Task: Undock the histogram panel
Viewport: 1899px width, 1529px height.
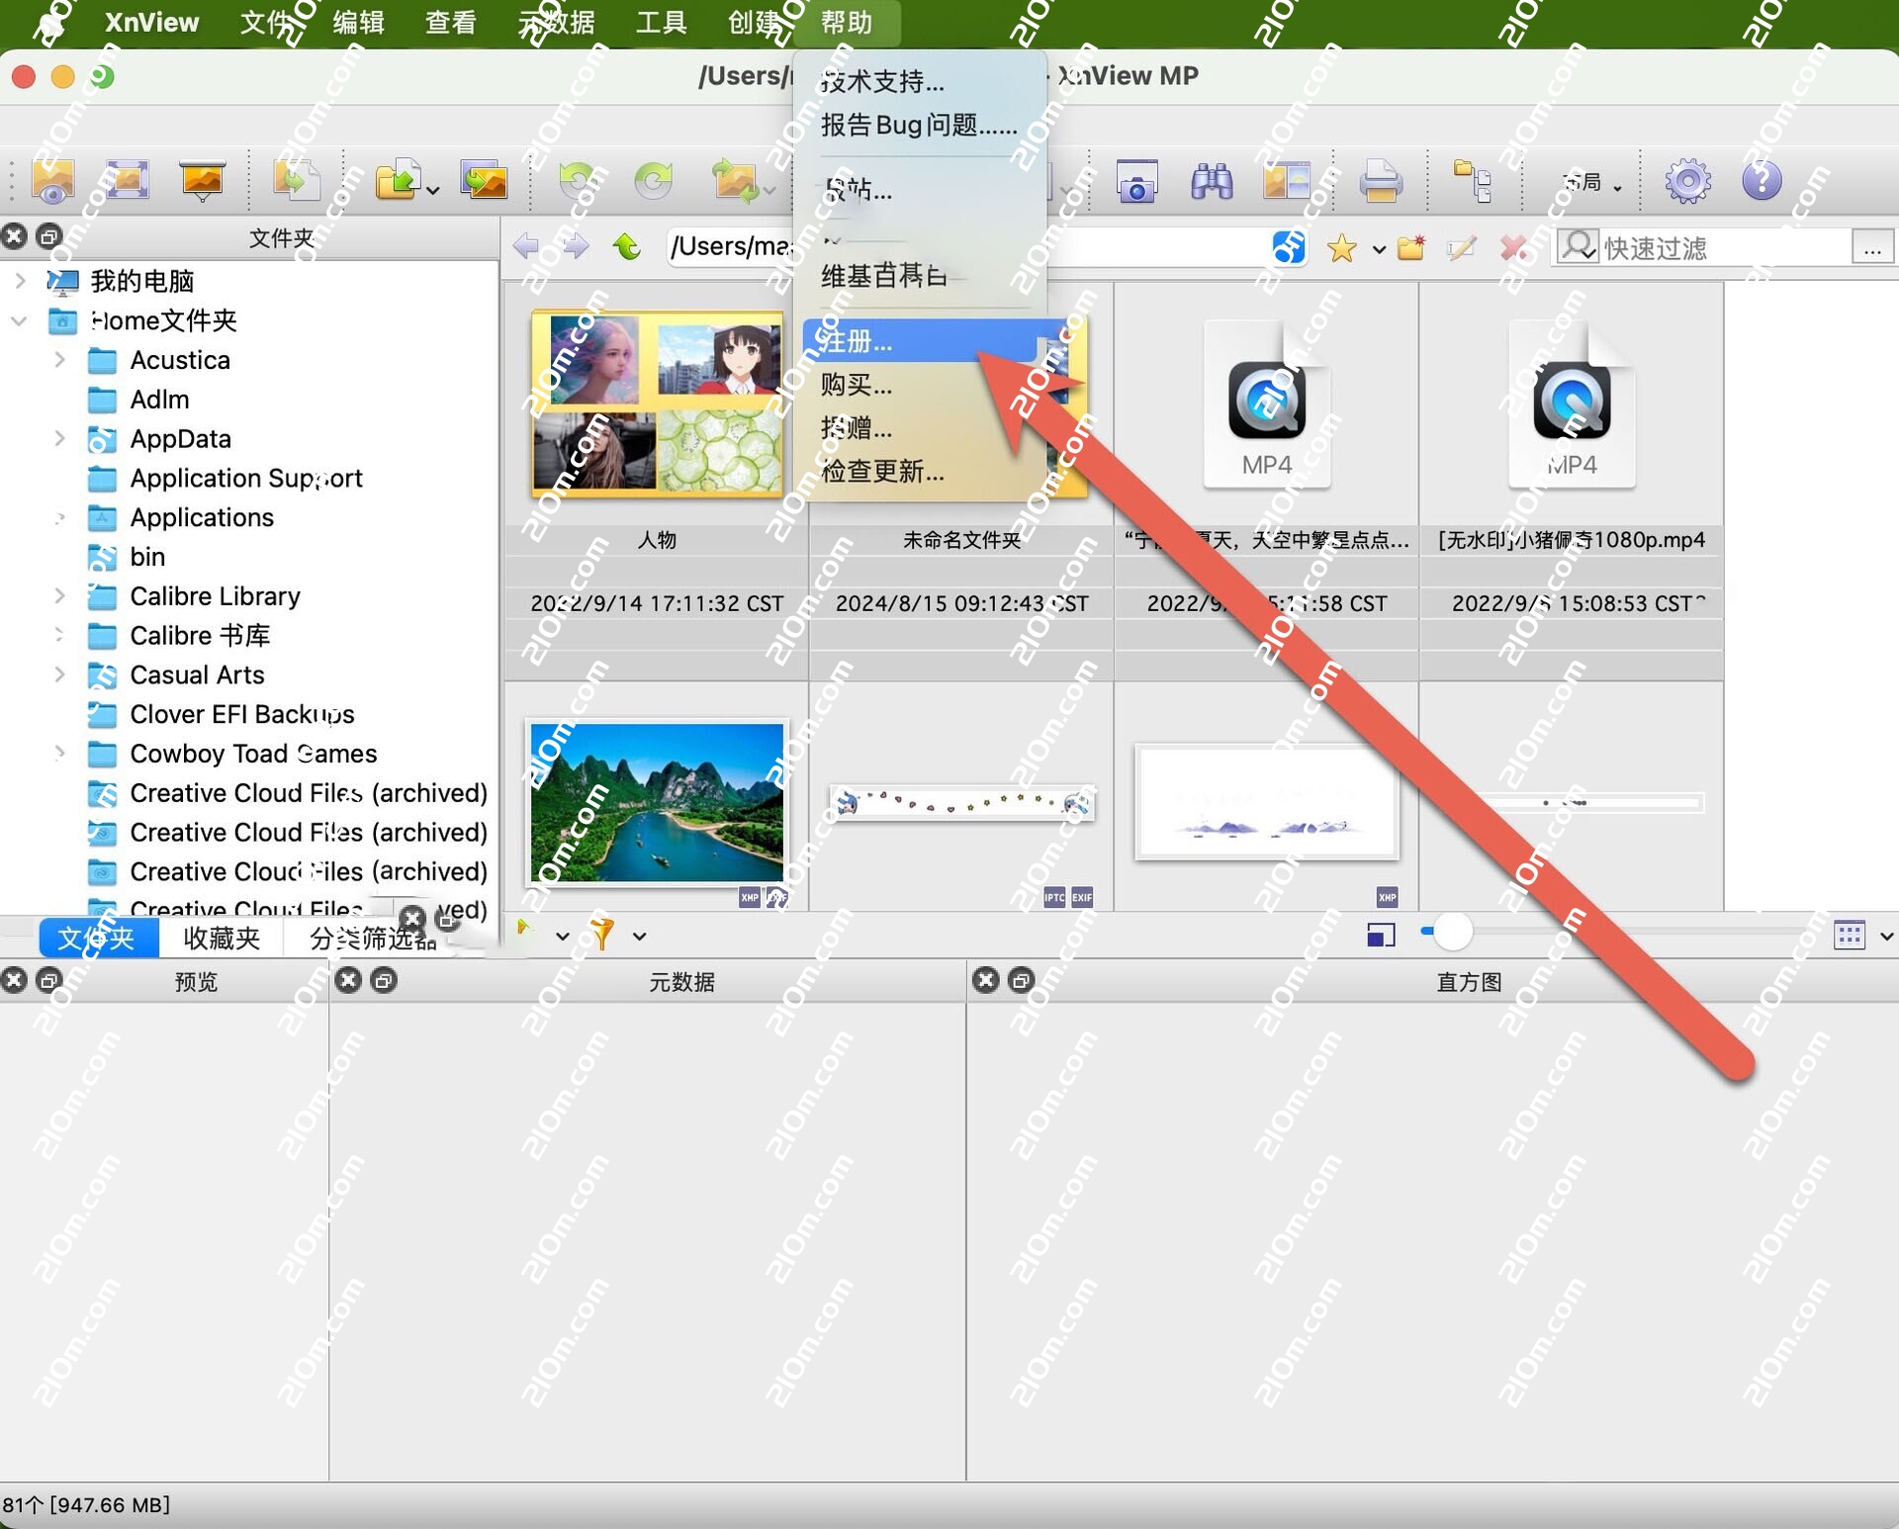Action: coord(1022,980)
